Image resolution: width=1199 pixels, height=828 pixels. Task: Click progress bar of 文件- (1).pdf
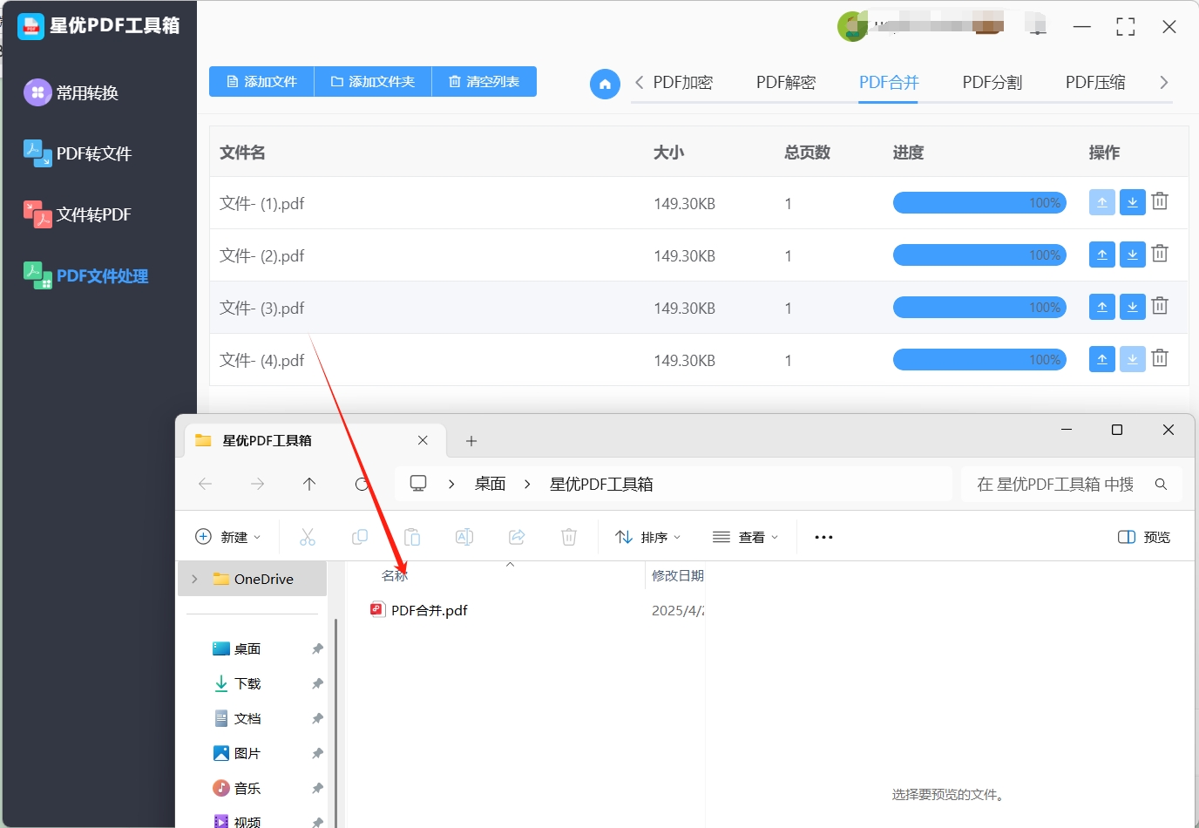(x=979, y=203)
